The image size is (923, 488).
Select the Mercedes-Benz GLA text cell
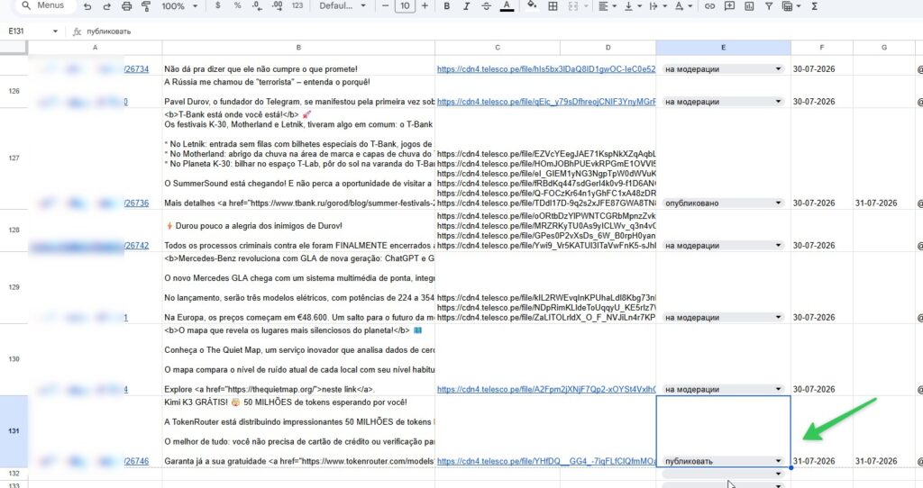(x=298, y=288)
